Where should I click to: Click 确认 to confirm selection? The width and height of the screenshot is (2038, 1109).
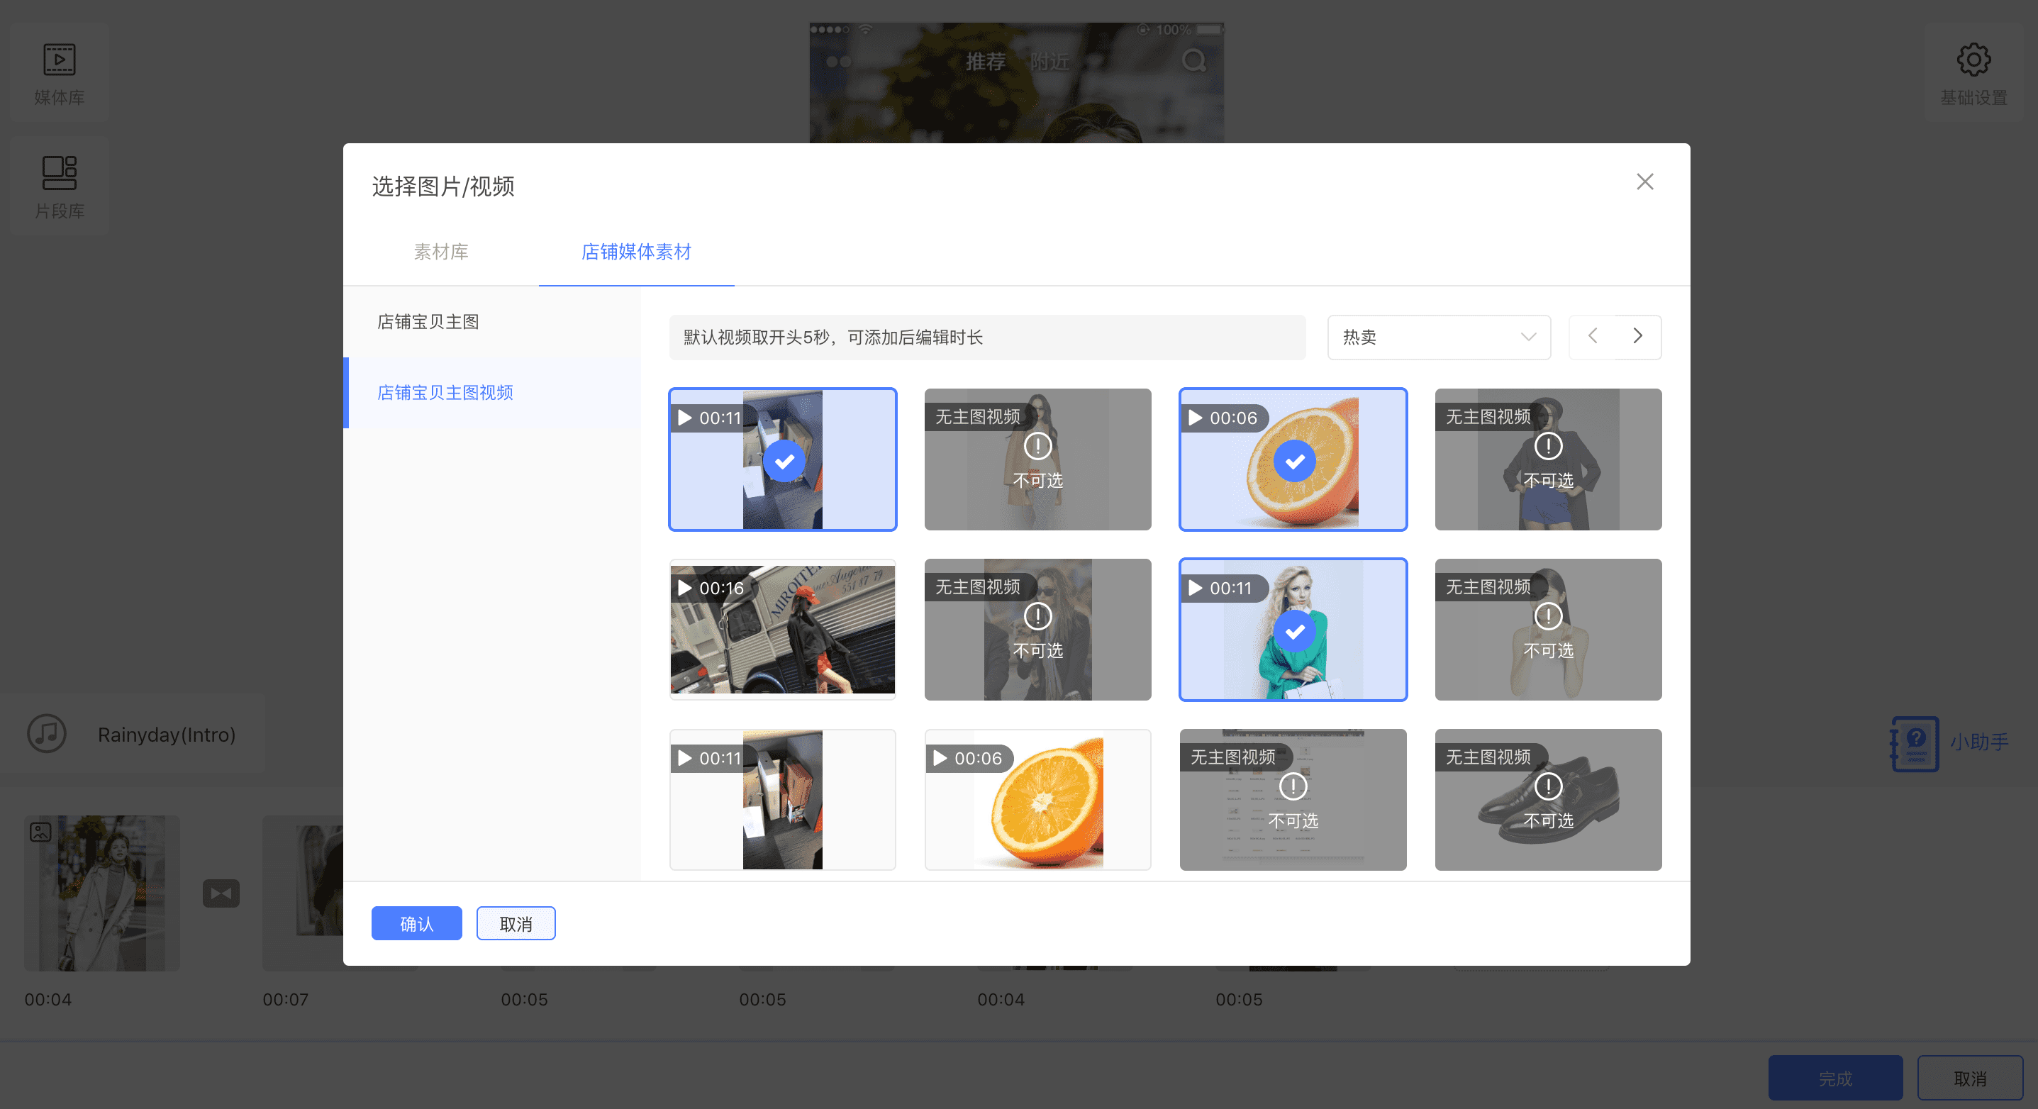coord(416,923)
